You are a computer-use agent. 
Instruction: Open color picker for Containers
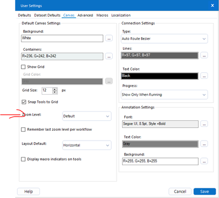click(x=109, y=56)
